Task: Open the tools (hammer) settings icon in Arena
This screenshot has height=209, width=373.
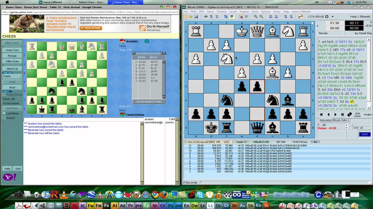Action: 247,17
